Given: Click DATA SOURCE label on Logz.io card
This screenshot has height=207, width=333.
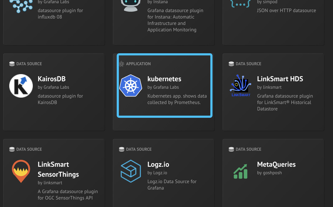Looking at the screenshot, I should coord(139,149).
